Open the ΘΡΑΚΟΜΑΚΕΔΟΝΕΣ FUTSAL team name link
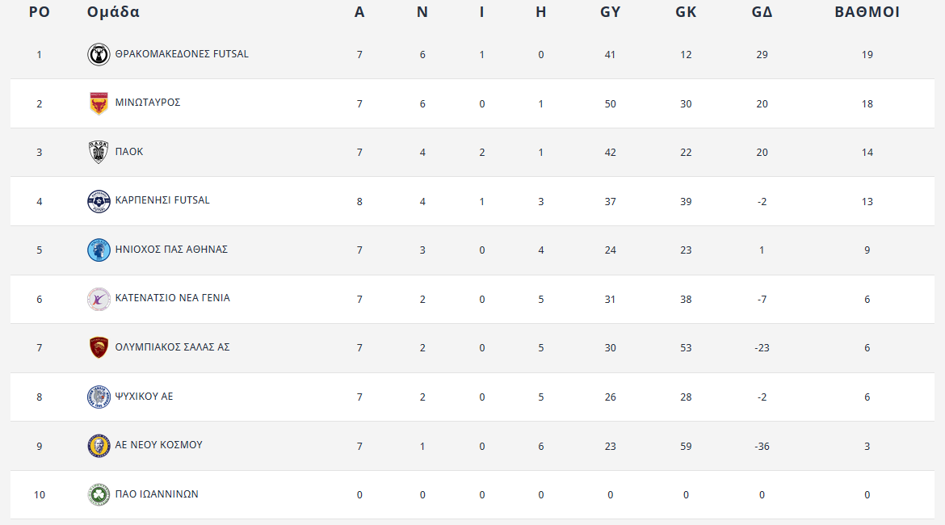 182,54
